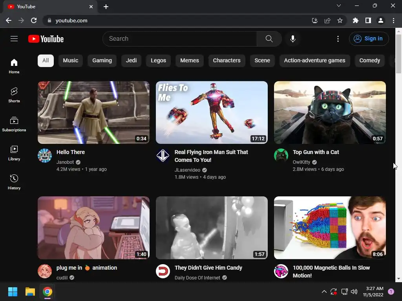Open Chrome three-dot menu

393,20
